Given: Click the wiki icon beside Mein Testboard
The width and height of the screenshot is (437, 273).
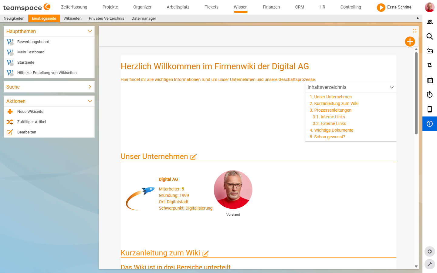Looking at the screenshot, I should [x=10, y=52].
